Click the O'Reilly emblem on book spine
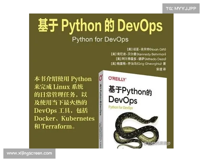Screen dimensions: 203x162 point(101,77)
